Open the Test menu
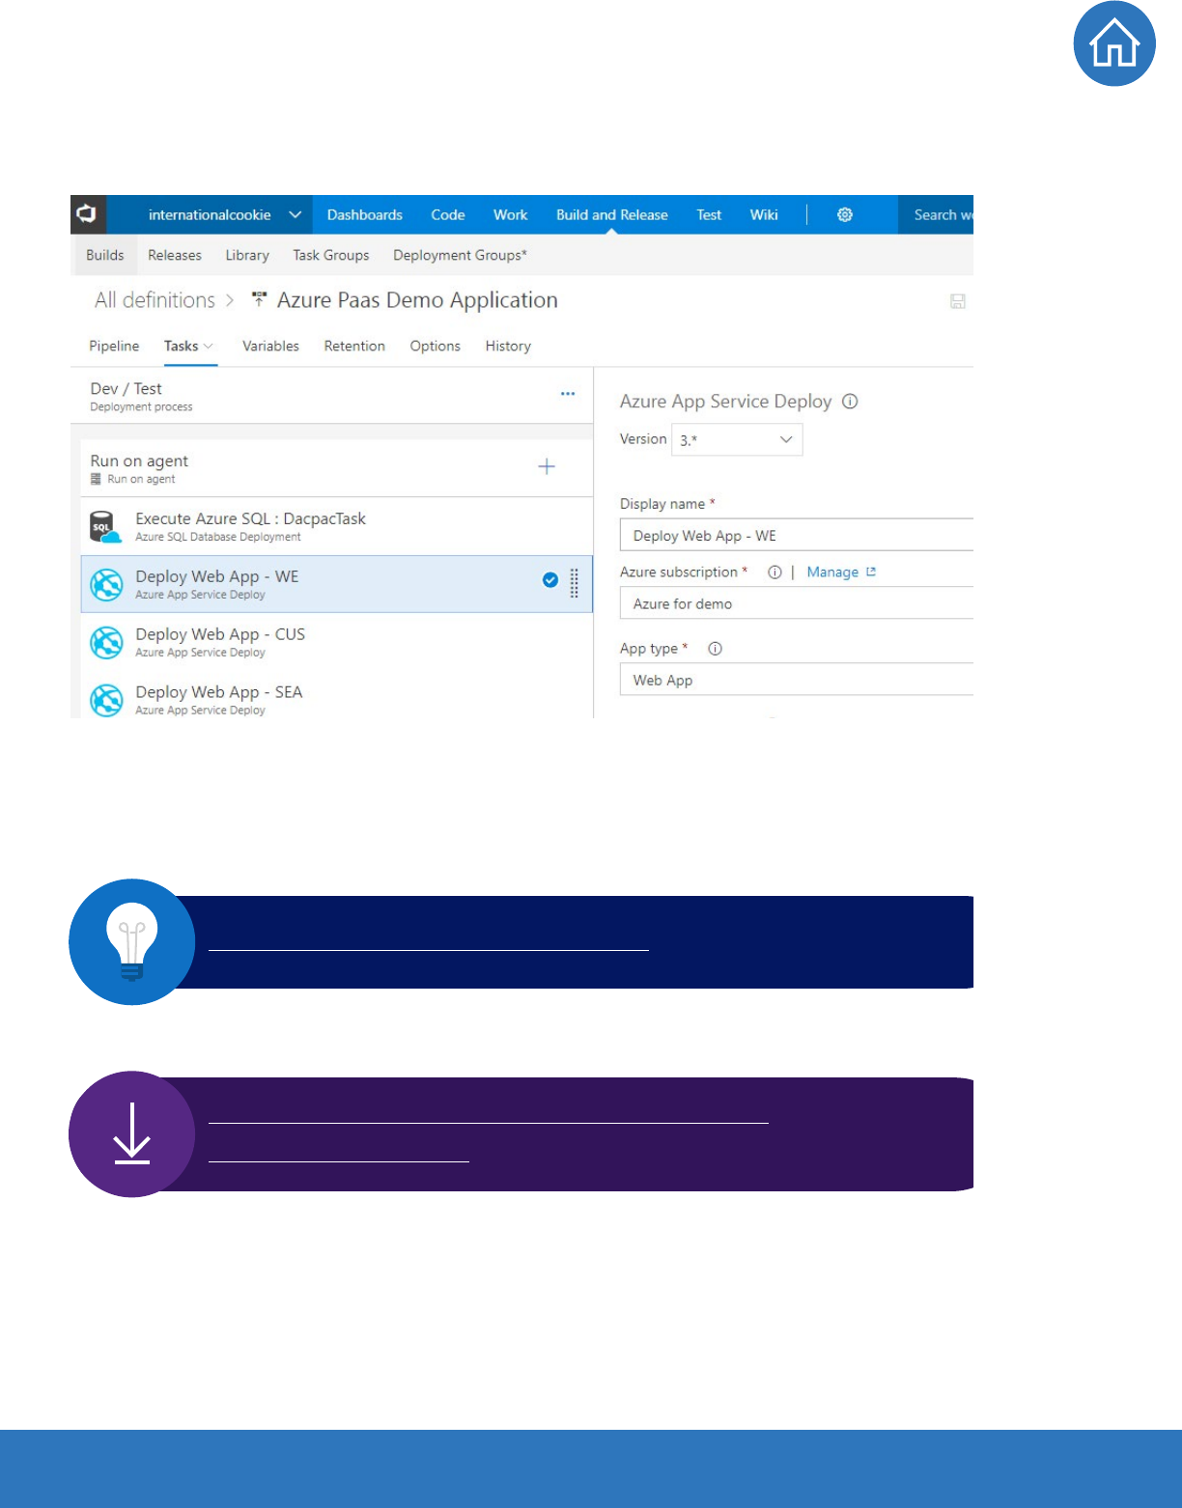 coord(709,215)
